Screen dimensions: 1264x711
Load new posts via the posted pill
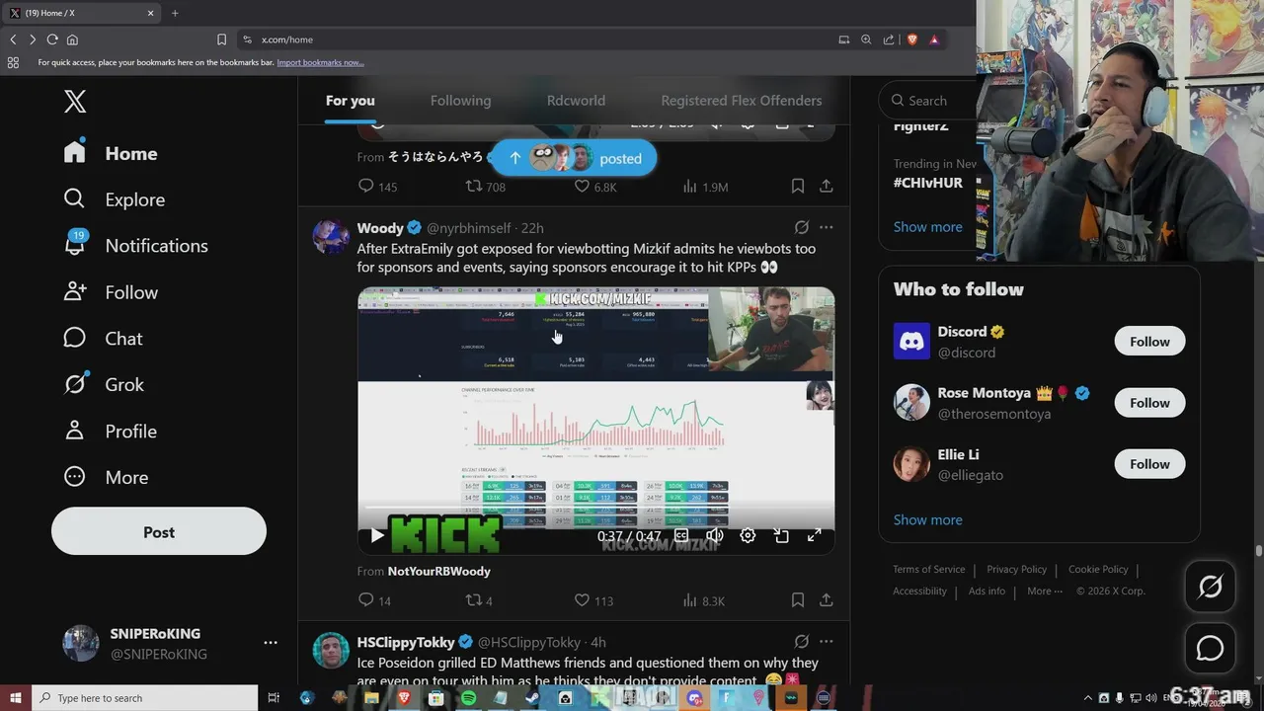tap(574, 158)
